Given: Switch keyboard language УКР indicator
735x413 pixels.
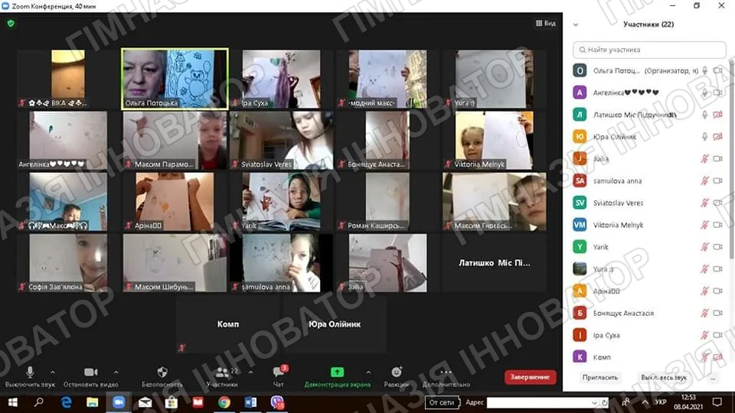Looking at the screenshot, I should point(661,402).
